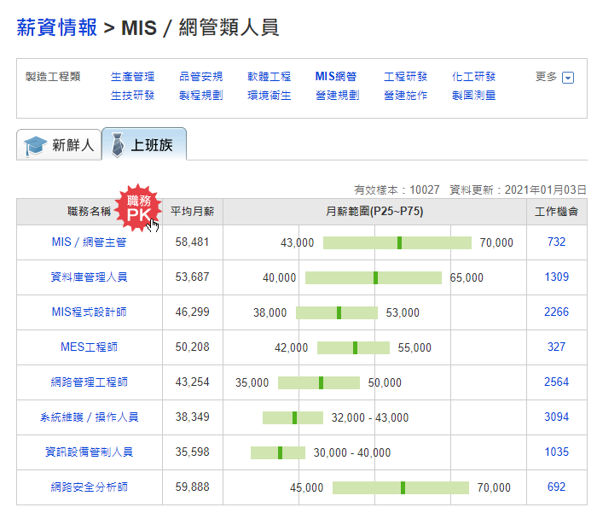Click the 工作機會 column header
The image size is (597, 519).
point(557,212)
